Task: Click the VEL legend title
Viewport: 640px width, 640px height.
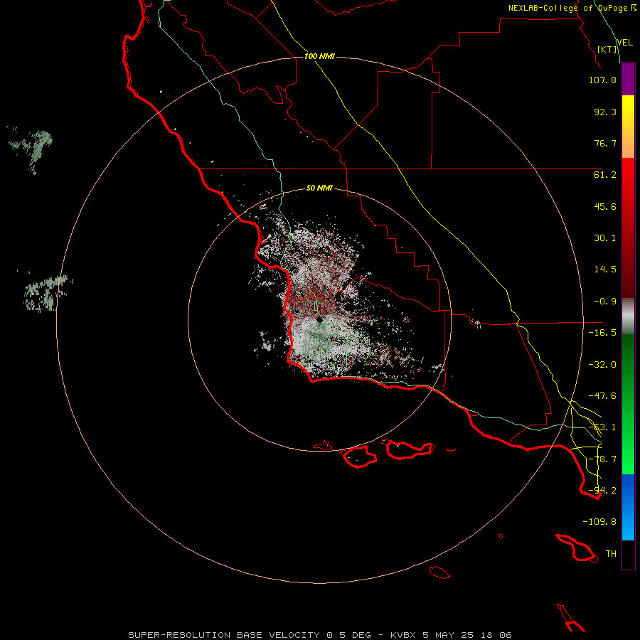Action: (624, 43)
